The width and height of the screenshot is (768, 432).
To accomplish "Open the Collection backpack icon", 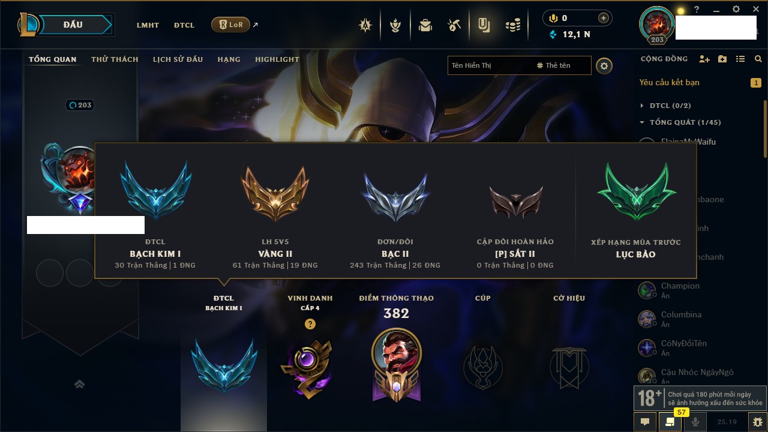I will pos(425,25).
